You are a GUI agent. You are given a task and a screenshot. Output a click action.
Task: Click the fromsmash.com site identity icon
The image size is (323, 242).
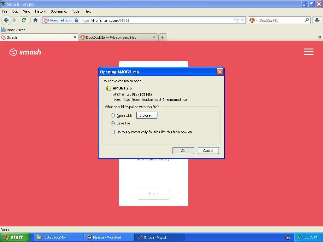46,20
